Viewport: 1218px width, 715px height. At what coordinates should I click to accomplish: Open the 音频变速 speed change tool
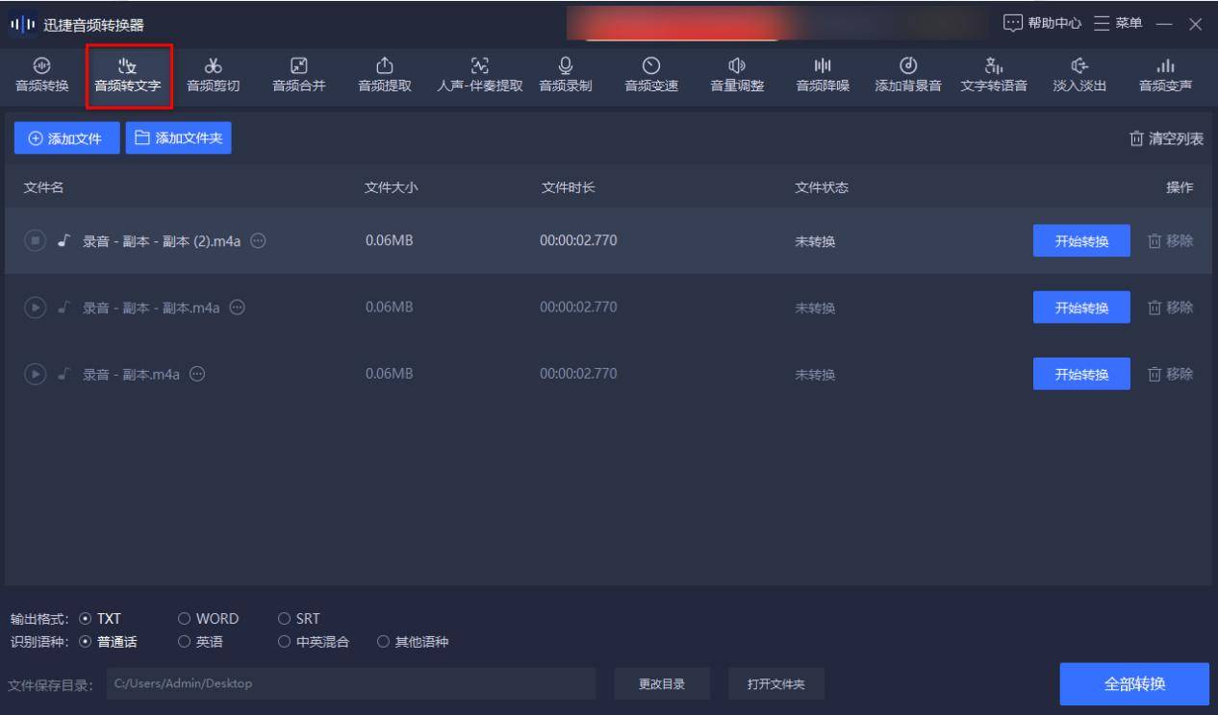651,76
